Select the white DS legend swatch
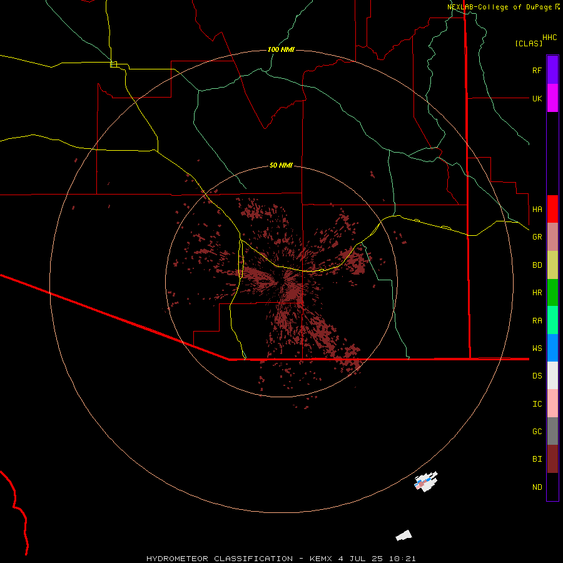This screenshot has height=563, width=563. pos(552,375)
